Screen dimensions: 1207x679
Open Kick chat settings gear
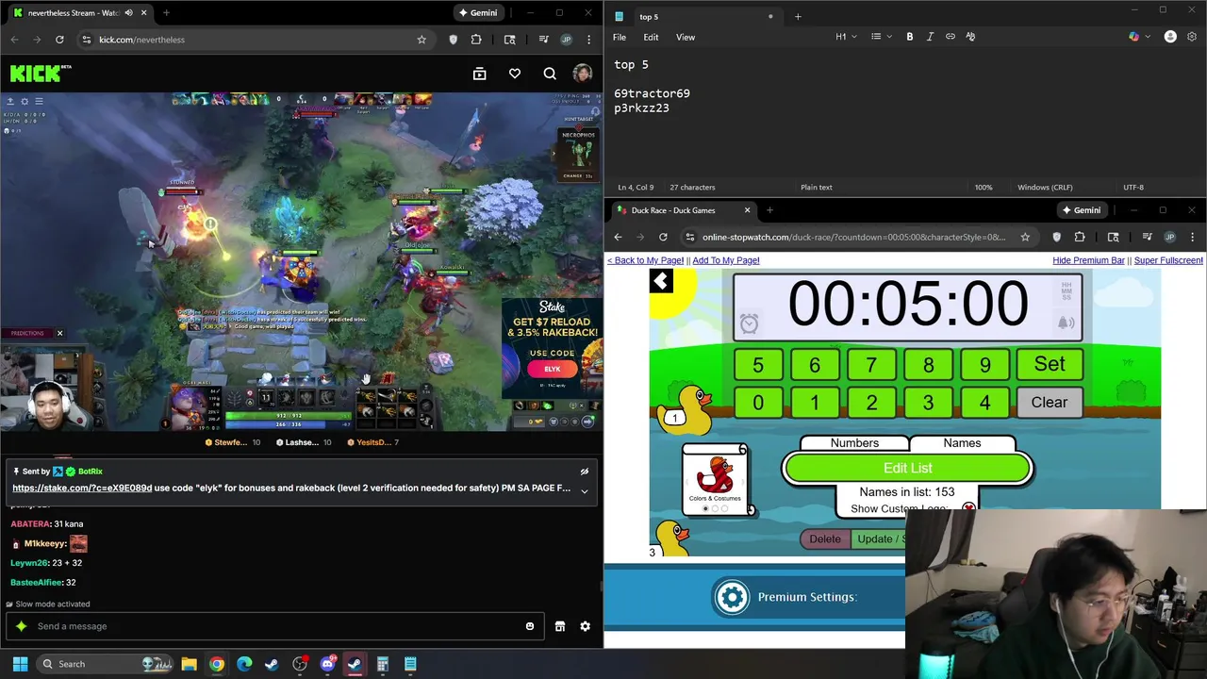pyautogui.click(x=585, y=626)
